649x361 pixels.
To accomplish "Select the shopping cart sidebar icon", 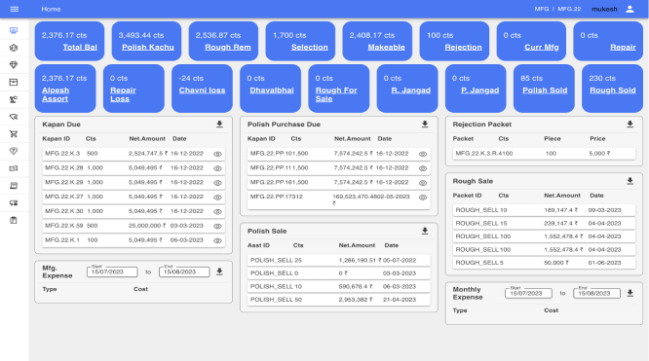I will (x=14, y=134).
